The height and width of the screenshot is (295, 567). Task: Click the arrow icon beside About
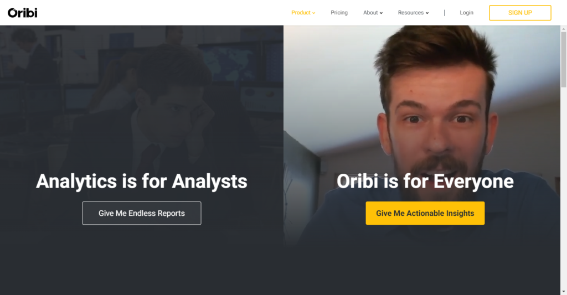381,13
